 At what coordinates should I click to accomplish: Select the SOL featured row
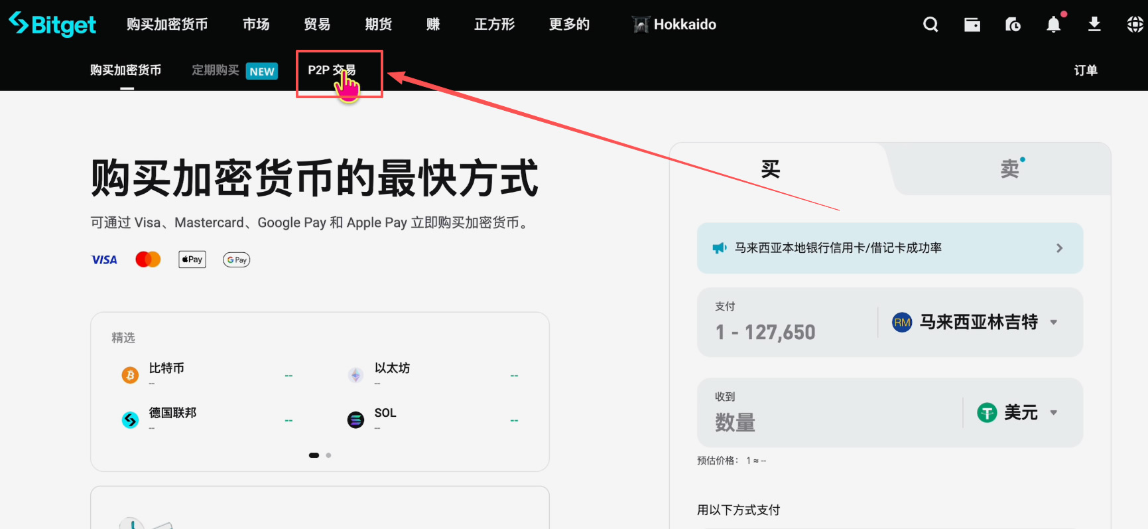point(433,419)
